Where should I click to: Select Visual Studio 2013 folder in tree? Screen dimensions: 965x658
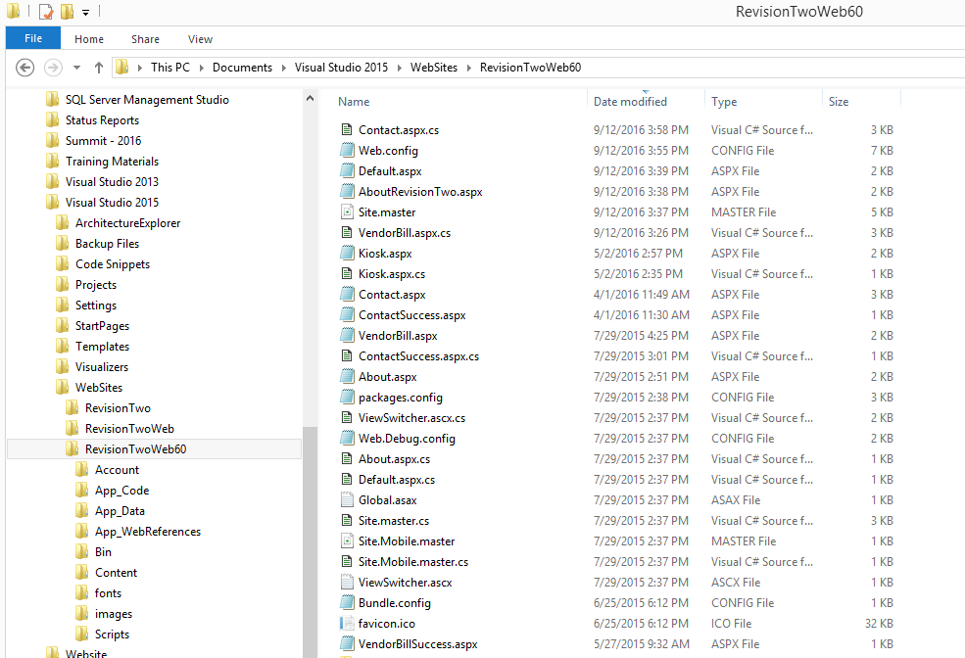(112, 181)
